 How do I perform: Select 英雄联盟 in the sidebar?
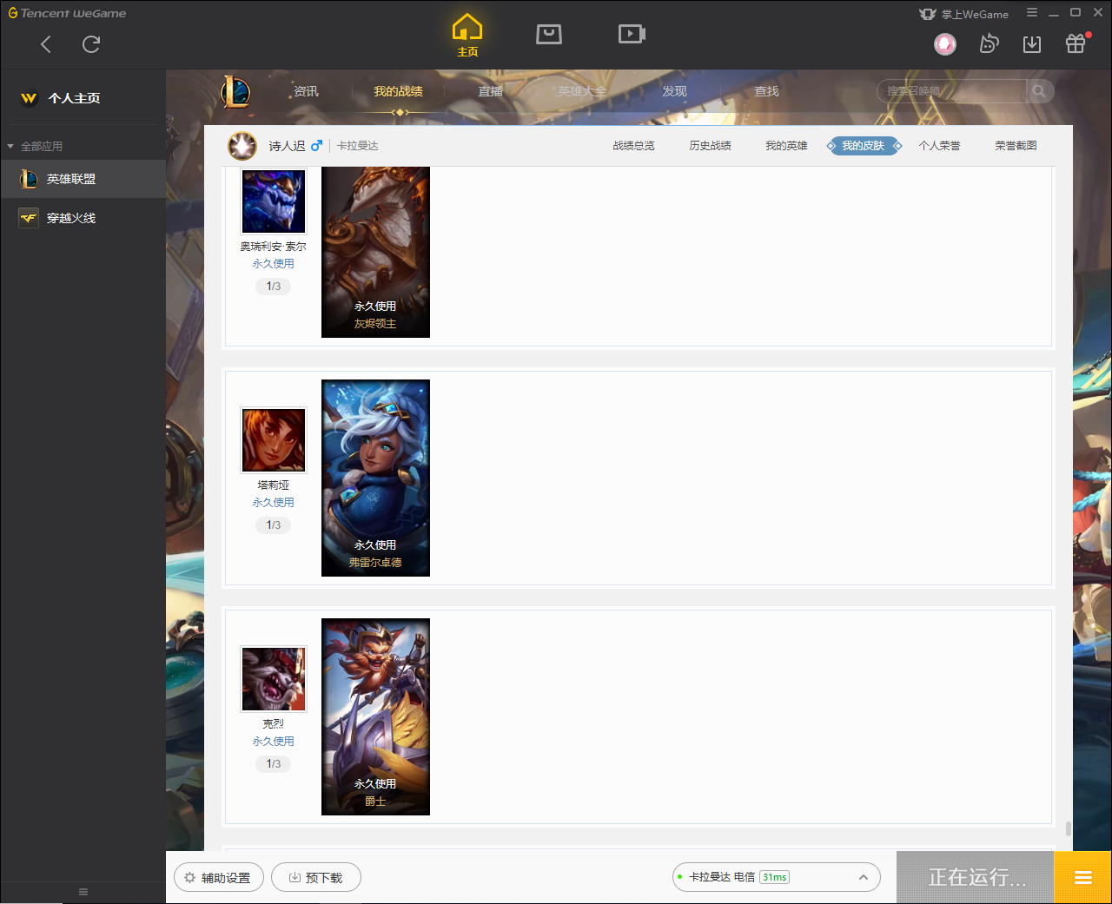click(x=83, y=179)
